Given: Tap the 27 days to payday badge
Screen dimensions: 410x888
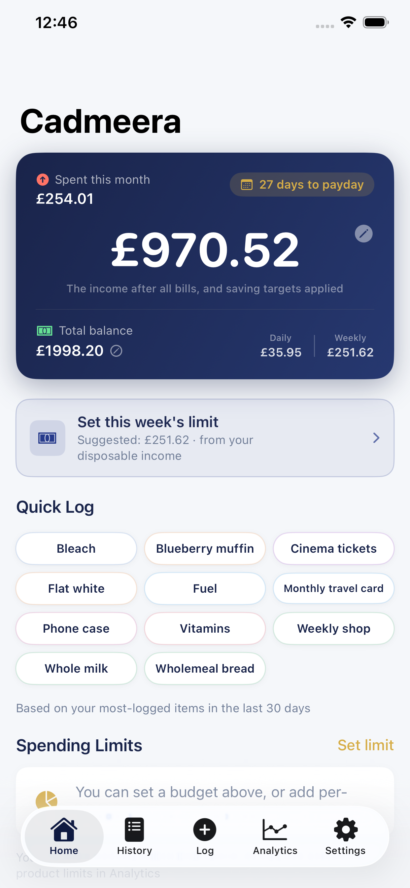Looking at the screenshot, I should click(302, 185).
